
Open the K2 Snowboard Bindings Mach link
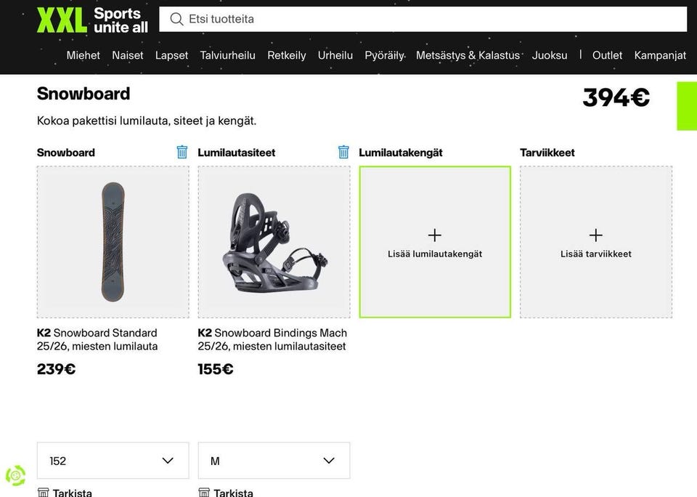click(272, 339)
